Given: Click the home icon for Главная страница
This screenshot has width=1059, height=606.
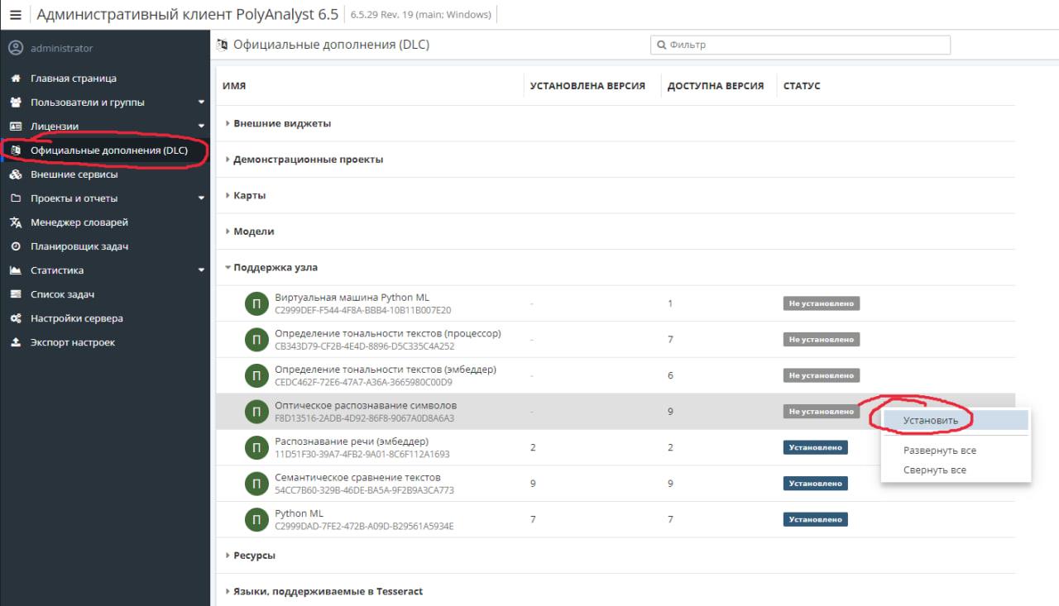Looking at the screenshot, I should click(15, 79).
